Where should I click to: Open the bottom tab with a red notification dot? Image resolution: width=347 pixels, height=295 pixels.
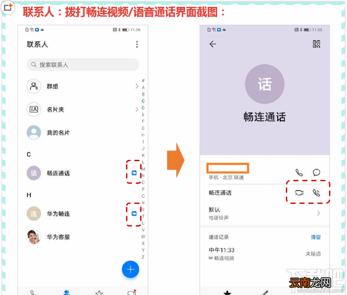pos(132,292)
